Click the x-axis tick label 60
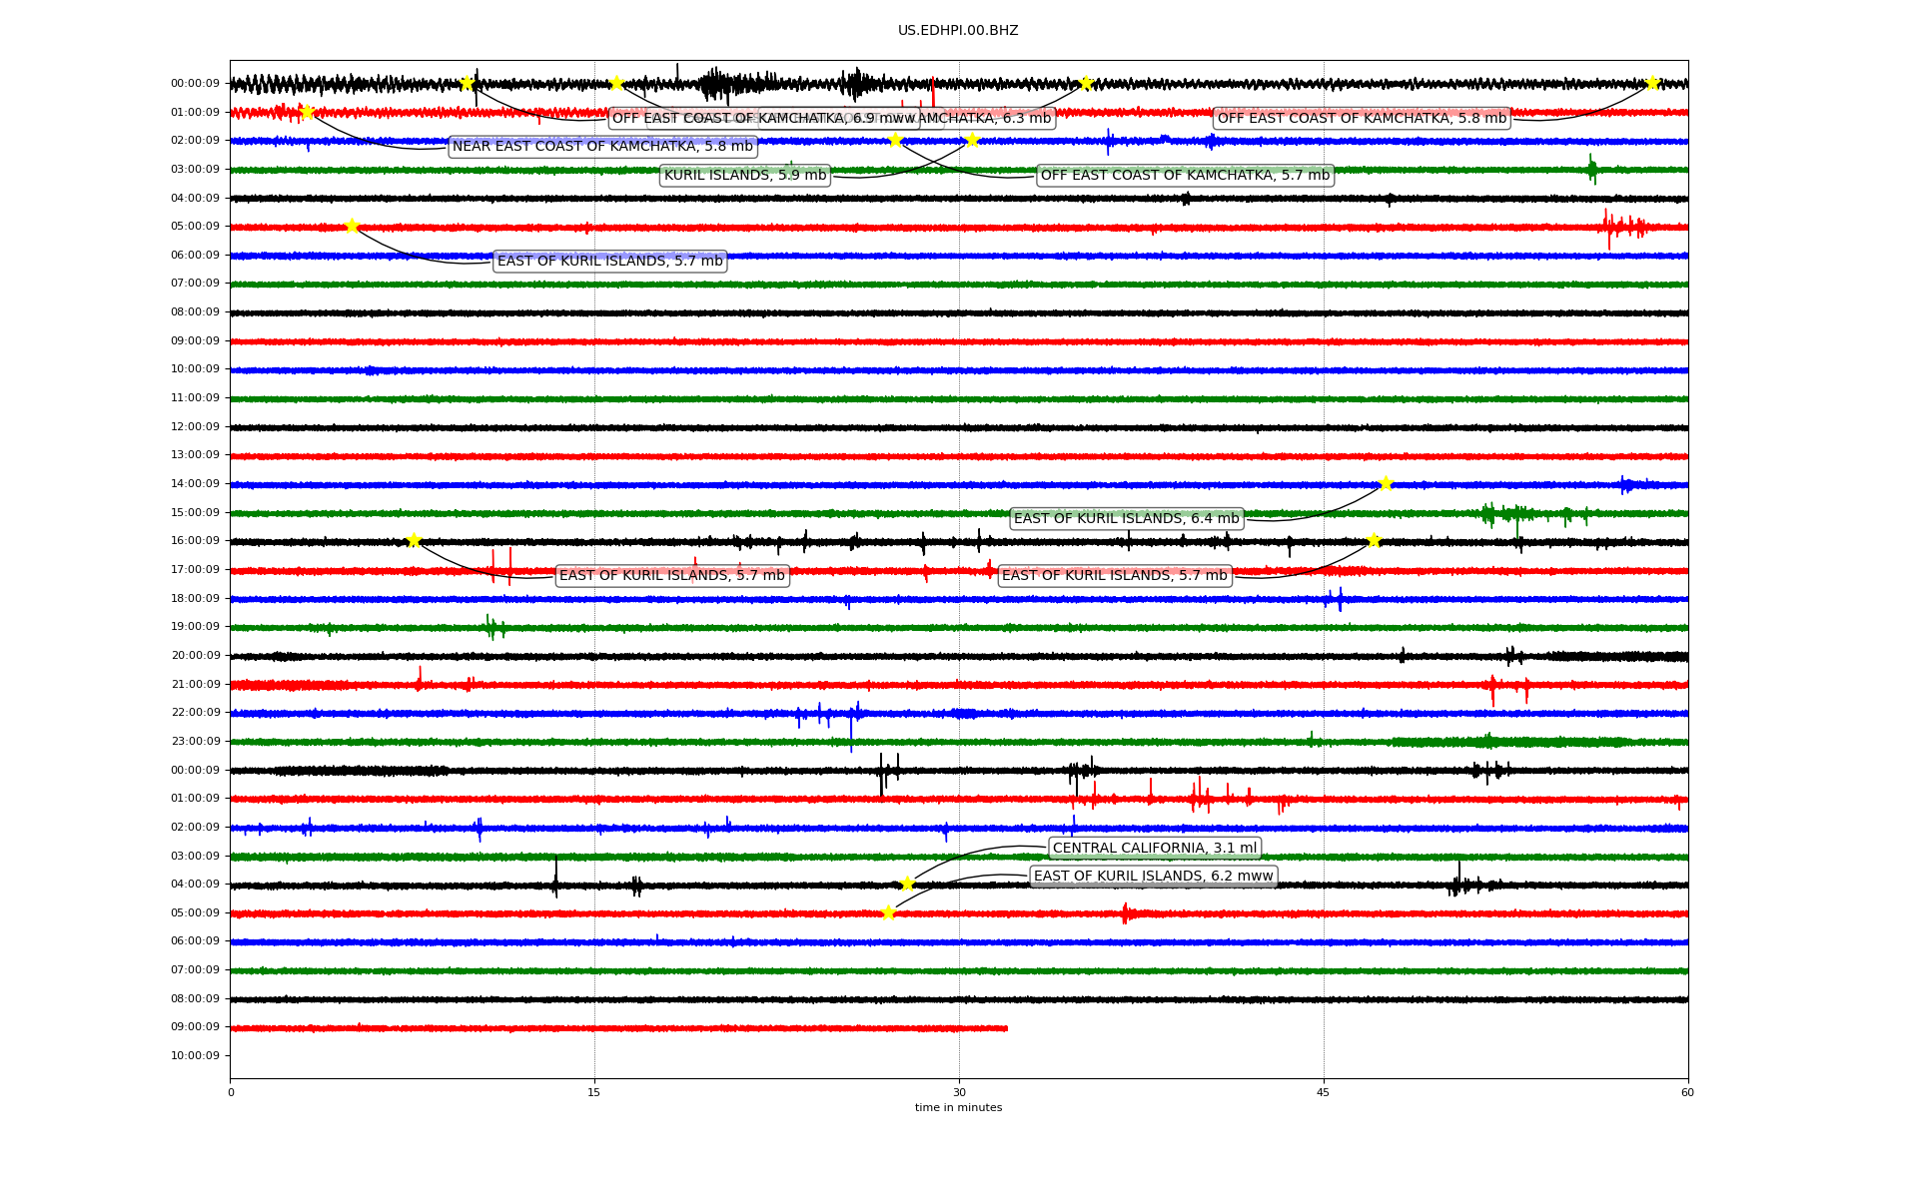This screenshot has width=1918, height=1198. [1687, 1092]
